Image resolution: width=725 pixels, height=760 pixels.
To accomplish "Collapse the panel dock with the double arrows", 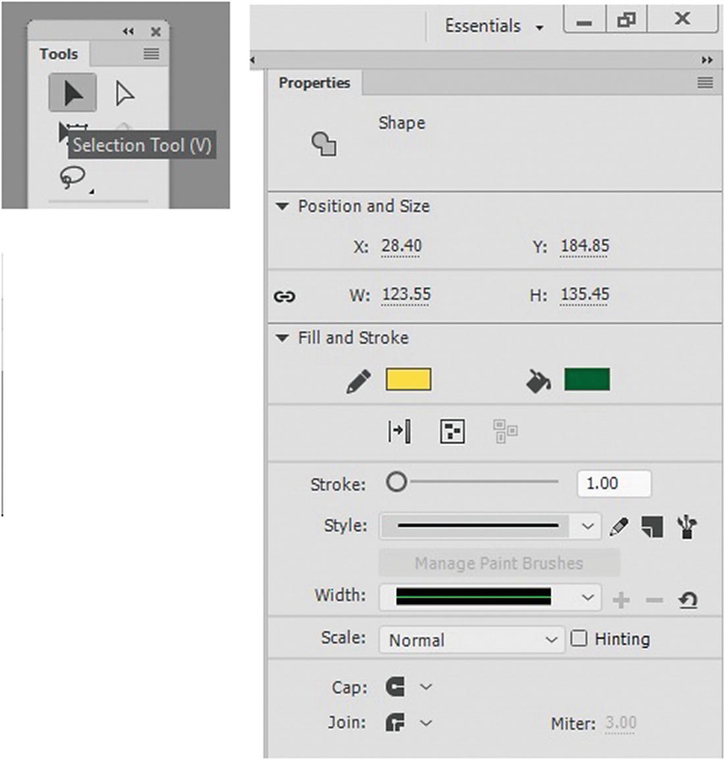I will 707,60.
